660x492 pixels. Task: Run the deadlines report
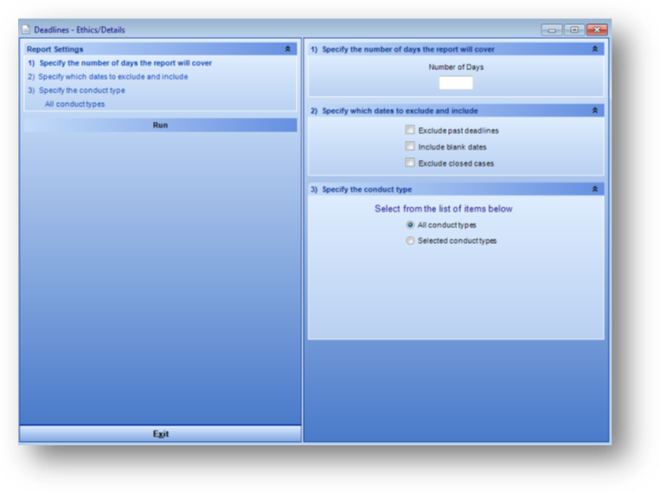point(160,125)
